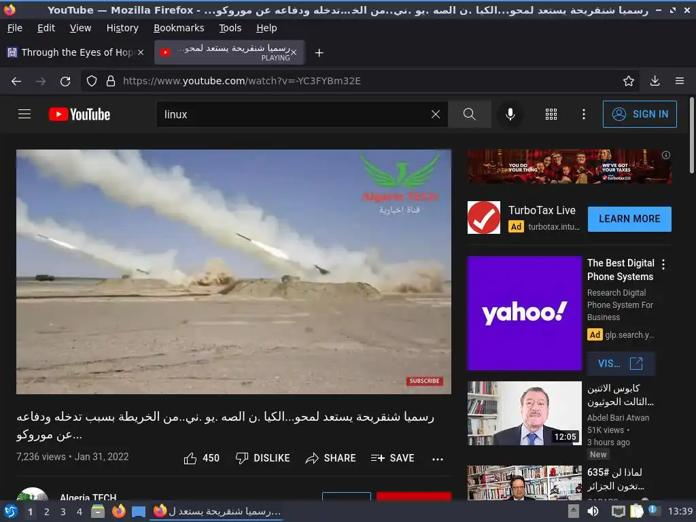Click the yahoo ad thumbnail
696x522 pixels.
coord(524,313)
